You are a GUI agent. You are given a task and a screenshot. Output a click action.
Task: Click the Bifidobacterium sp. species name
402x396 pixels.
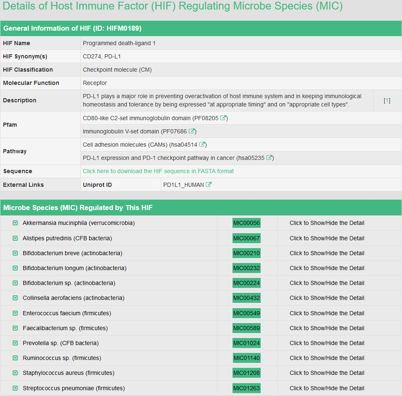pos(69,283)
